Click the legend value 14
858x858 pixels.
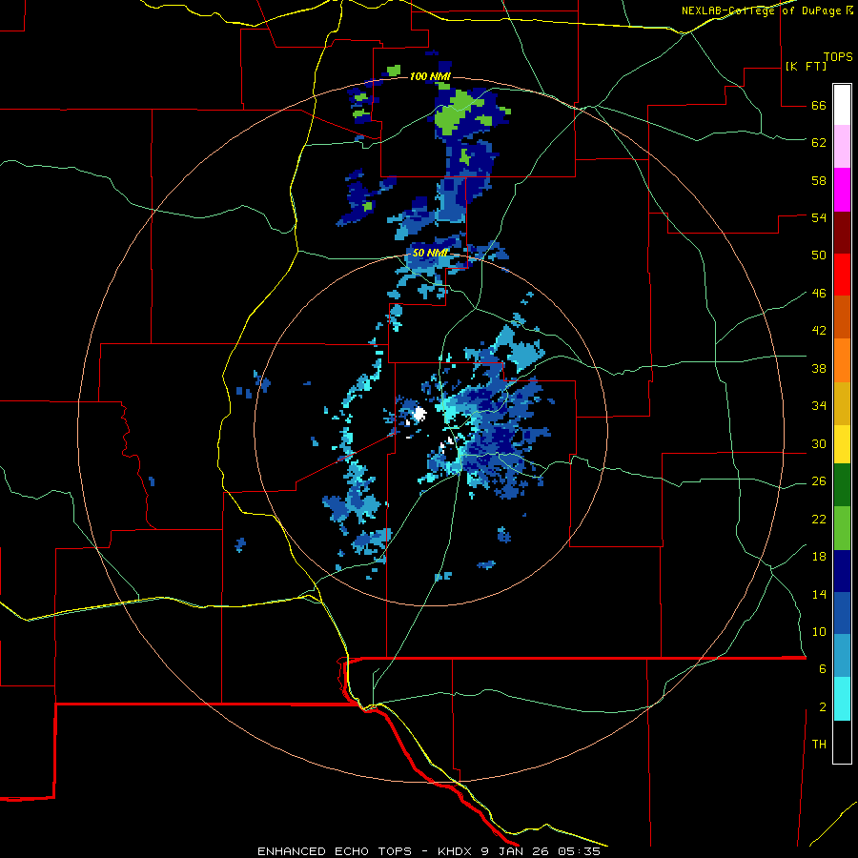click(x=819, y=594)
